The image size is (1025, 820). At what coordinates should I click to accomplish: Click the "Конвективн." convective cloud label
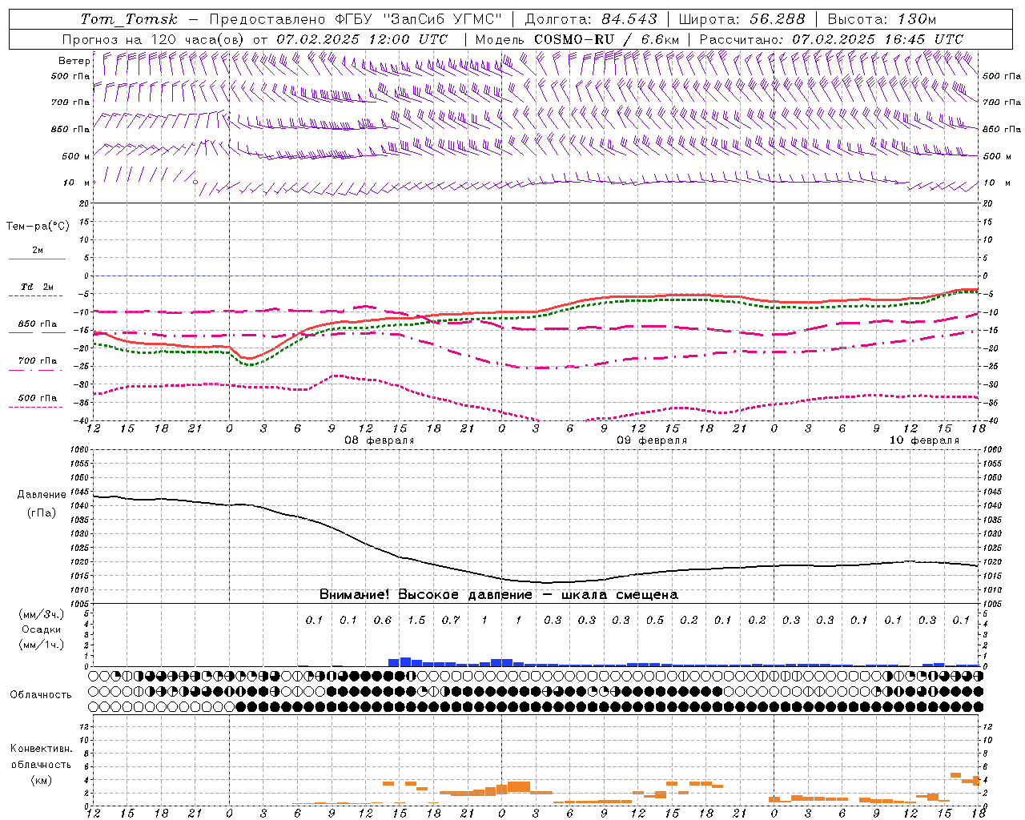(x=41, y=749)
